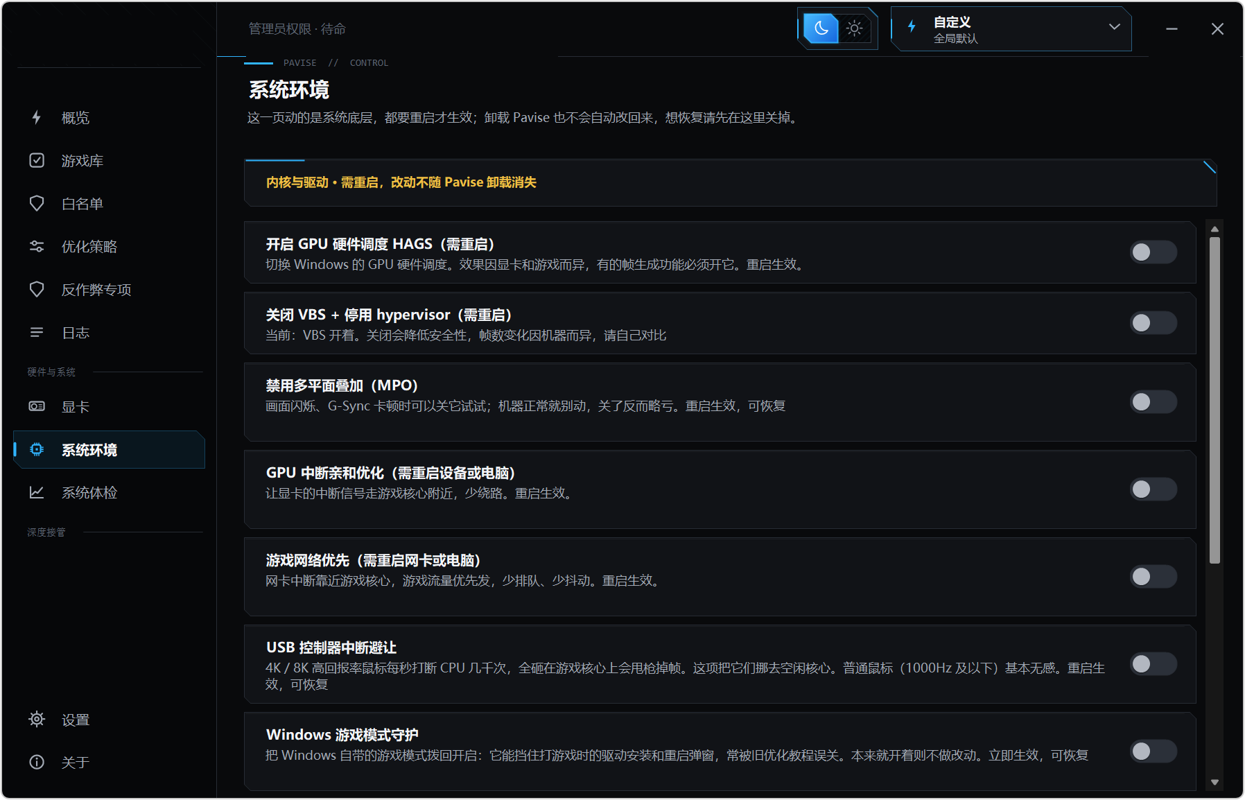This screenshot has width=1245, height=800.
Task: Click the USB 控制器中断避让 title
Action: (x=331, y=647)
